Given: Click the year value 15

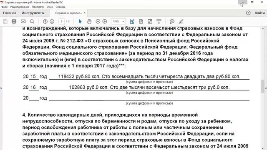Looking at the screenshot, I should coord(33,77).
